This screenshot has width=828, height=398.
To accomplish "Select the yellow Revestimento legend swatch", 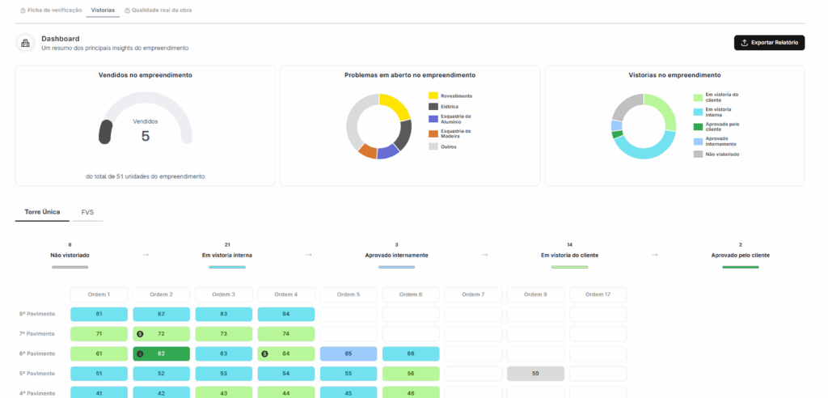I will click(433, 95).
